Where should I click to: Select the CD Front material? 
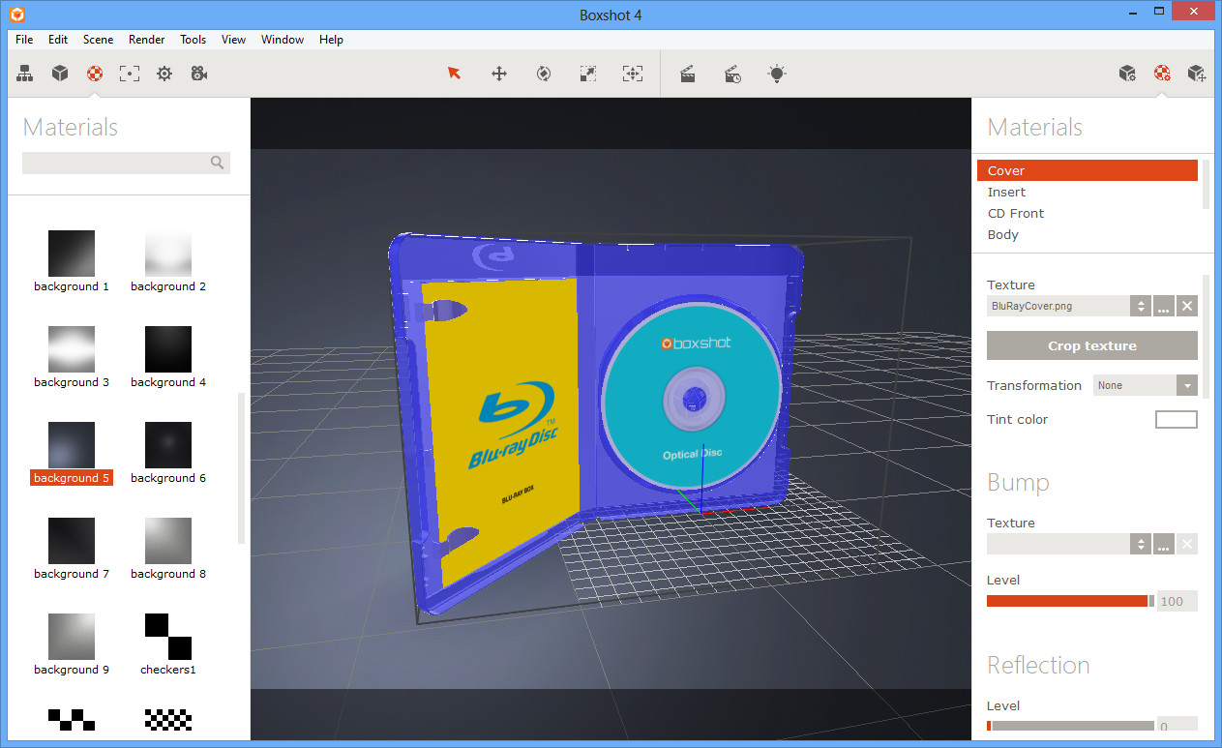(x=1088, y=213)
